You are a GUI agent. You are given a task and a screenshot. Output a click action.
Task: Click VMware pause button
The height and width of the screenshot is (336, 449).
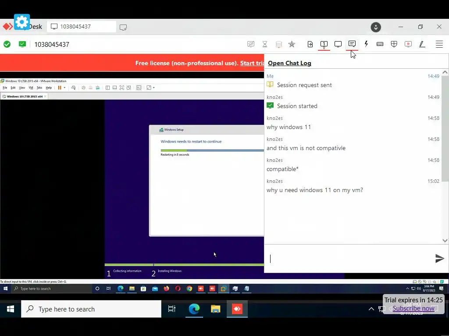click(60, 87)
